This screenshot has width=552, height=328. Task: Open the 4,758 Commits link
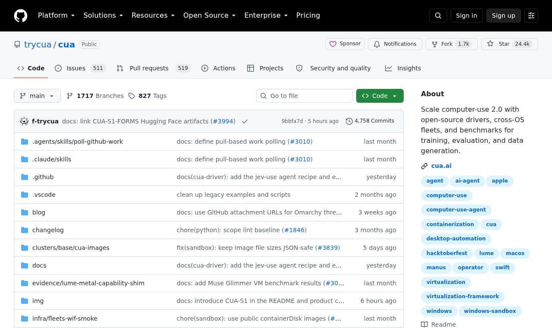point(370,121)
